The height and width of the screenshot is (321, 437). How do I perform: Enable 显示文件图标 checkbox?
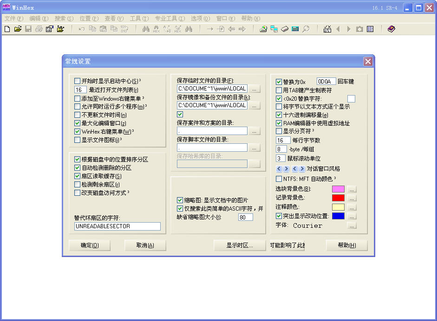(77, 140)
